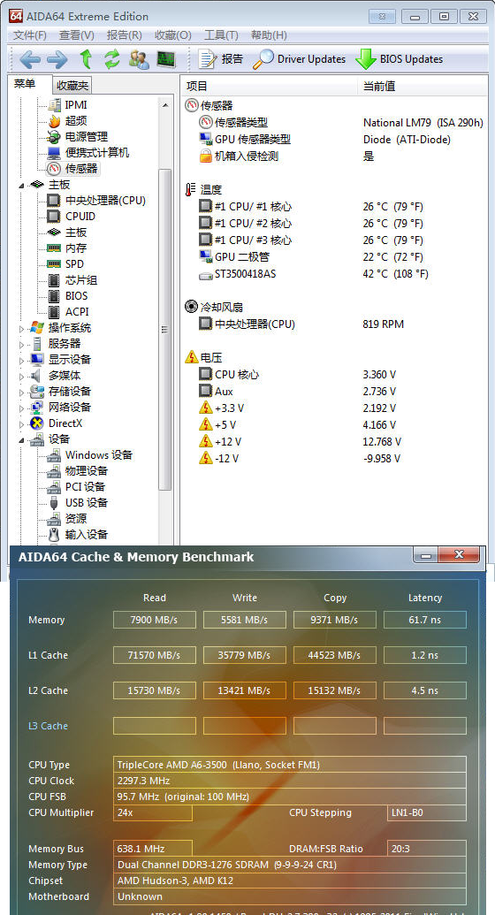Click the green refresh icon
This screenshot has height=915, width=495.
click(x=112, y=59)
